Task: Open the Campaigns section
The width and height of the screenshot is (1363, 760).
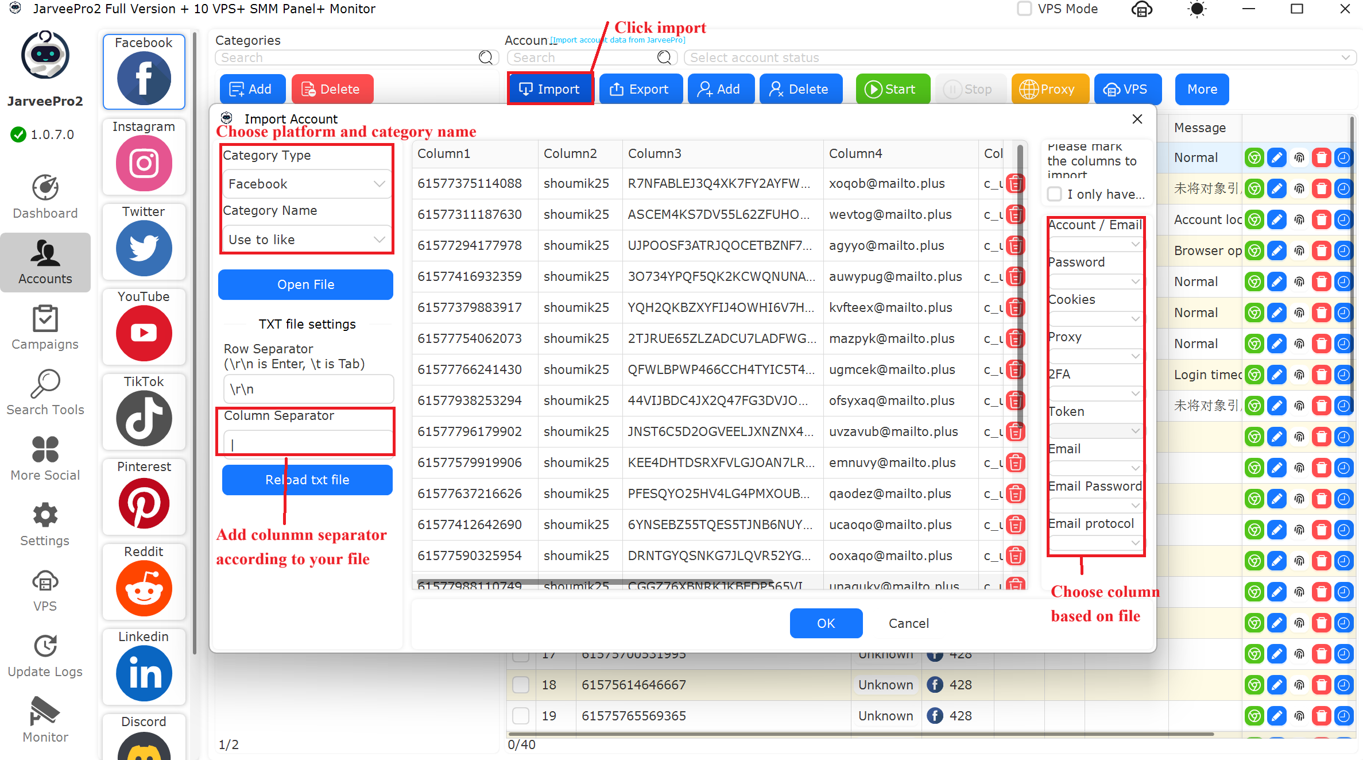Action: pos(45,328)
